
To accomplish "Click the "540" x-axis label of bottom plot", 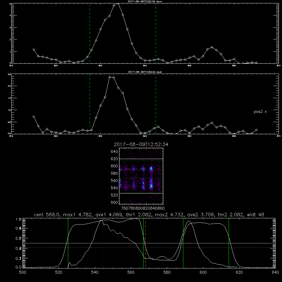I will [95, 272].
